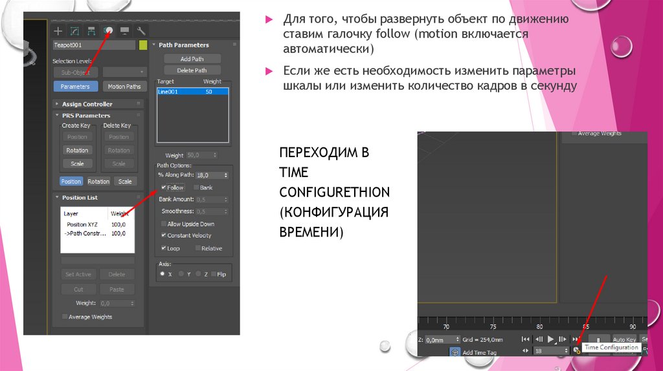Collapse the Position List rollout

[57, 197]
